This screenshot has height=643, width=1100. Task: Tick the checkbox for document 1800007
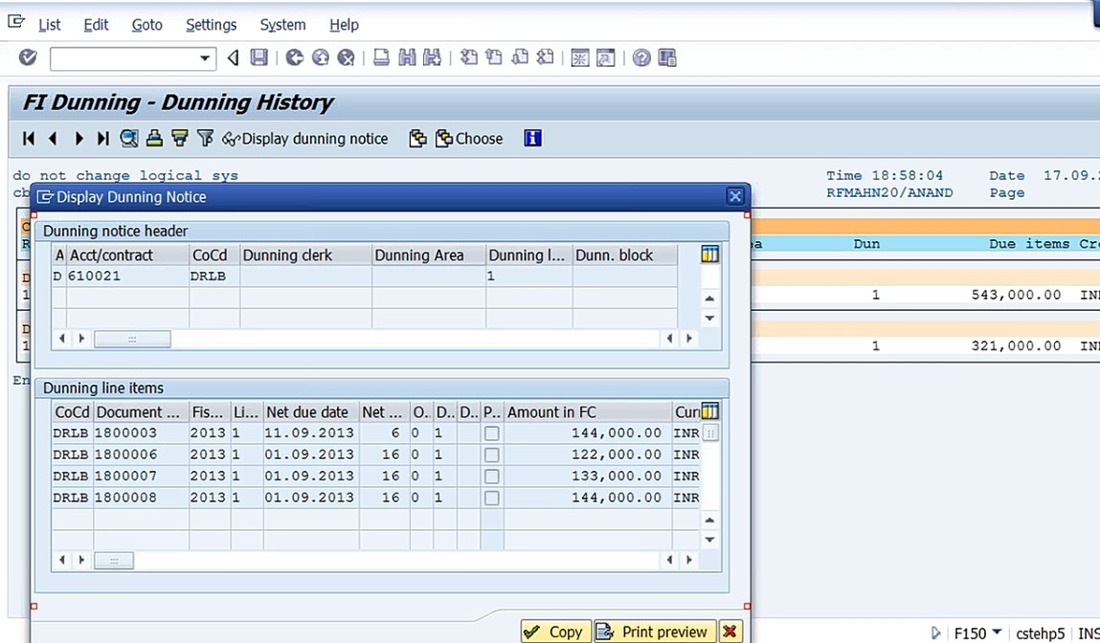(492, 477)
